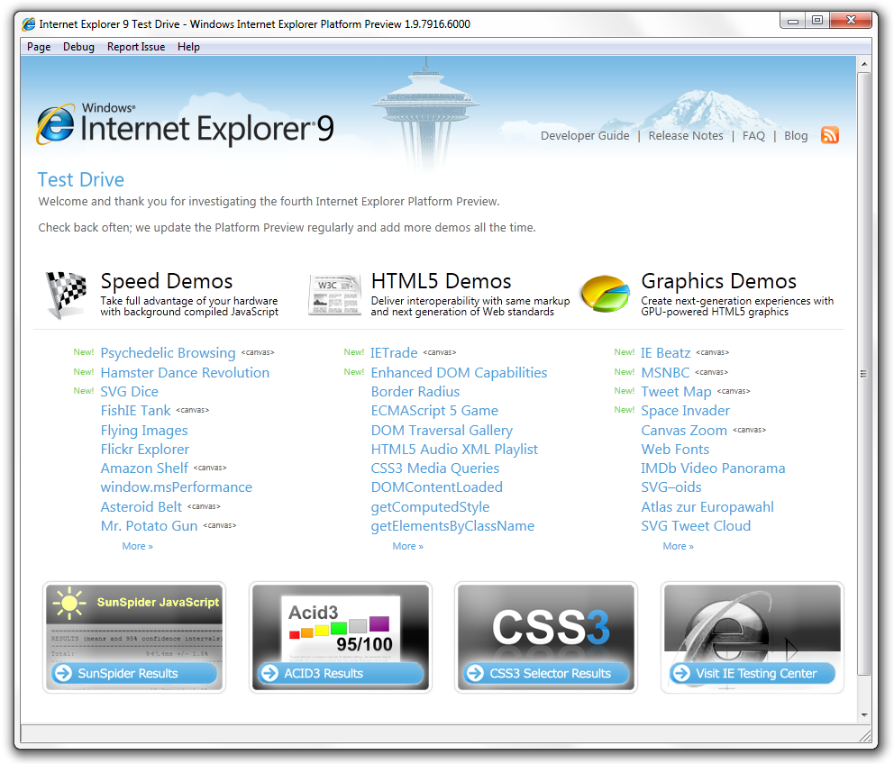Launch the Mr. Potato Gun demo

pyautogui.click(x=150, y=525)
